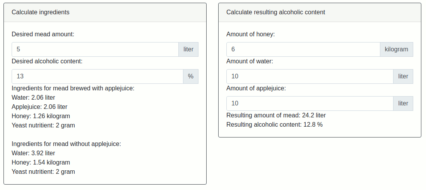Image resolution: width=426 pixels, height=190 pixels.
Task: Click the Calculate ingredients panel header
Action: [x=105, y=12]
